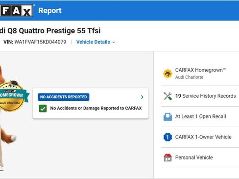Expand the Vehicle Details dropdown
The width and height of the screenshot is (239, 179).
pyautogui.click(x=96, y=42)
